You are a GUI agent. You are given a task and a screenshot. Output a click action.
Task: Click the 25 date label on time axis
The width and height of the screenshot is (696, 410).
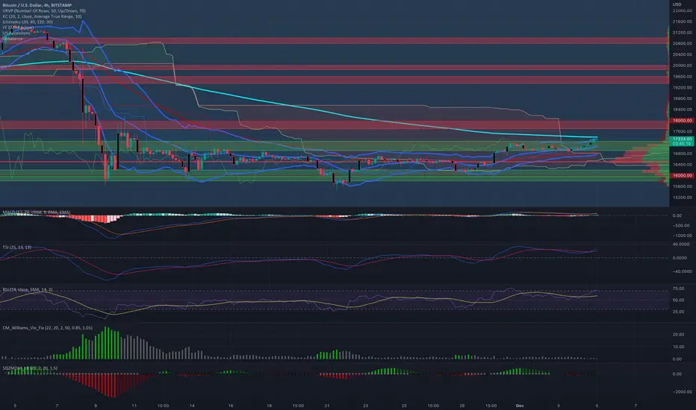coord(404,406)
